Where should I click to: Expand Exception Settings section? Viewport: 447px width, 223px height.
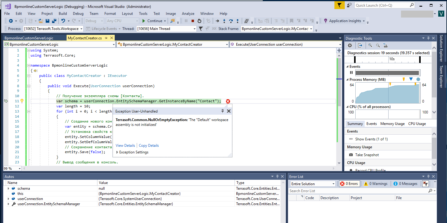click(x=117, y=152)
